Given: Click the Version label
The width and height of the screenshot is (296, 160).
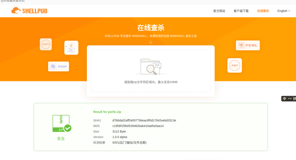Looking at the screenshot, I should [98, 137].
